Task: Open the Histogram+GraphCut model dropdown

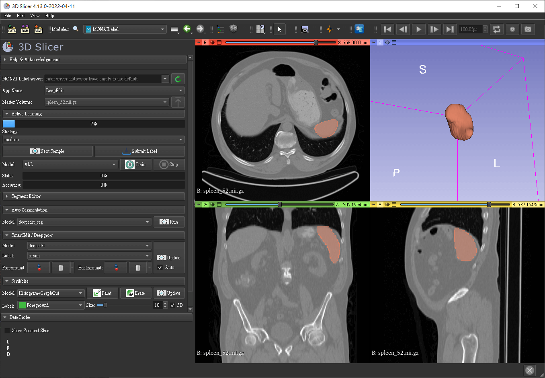Action: point(51,293)
